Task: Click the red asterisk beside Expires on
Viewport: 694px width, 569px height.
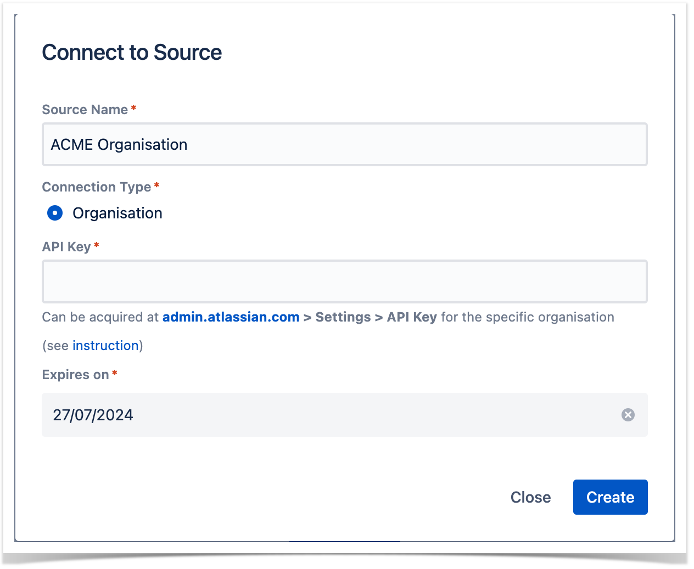Action: click(x=115, y=373)
